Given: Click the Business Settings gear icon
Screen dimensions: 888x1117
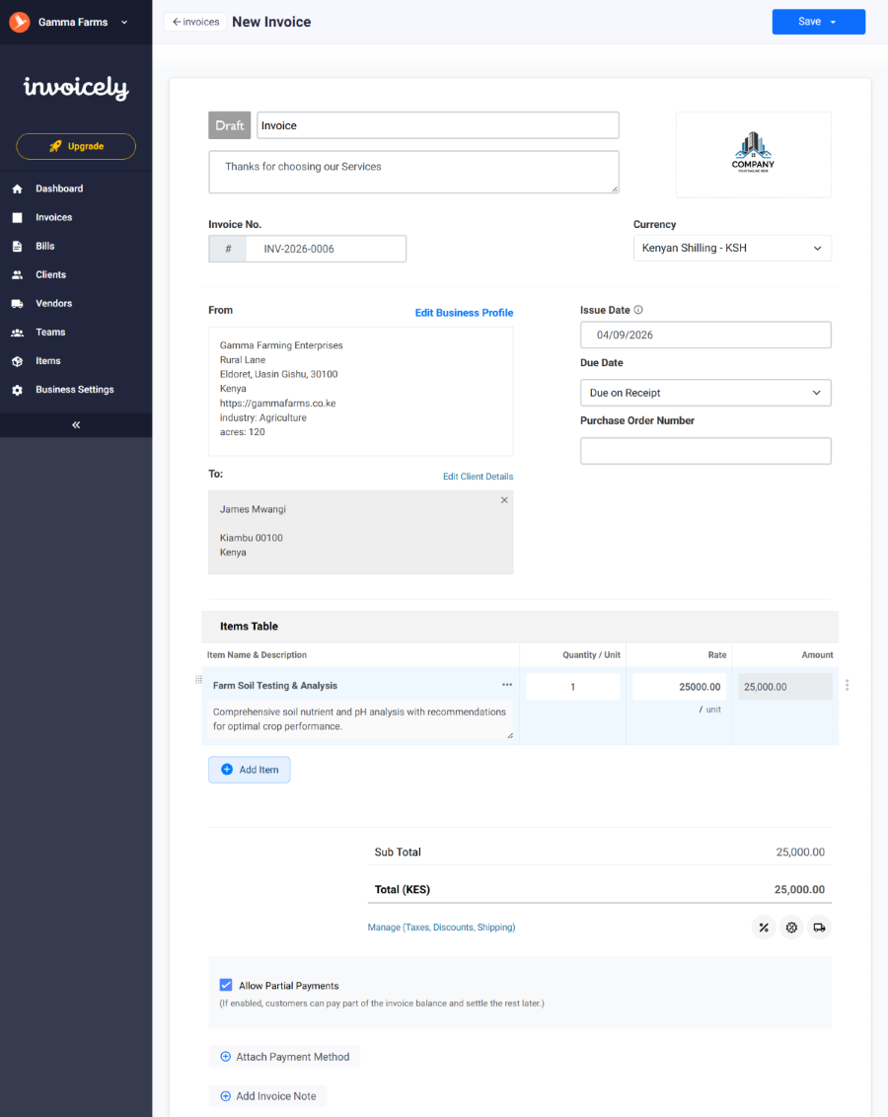Looking at the screenshot, I should coord(17,390).
